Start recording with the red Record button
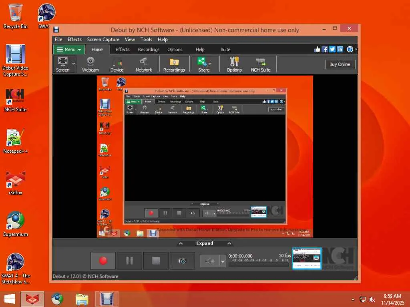This screenshot has height=307, width=410. point(103,261)
